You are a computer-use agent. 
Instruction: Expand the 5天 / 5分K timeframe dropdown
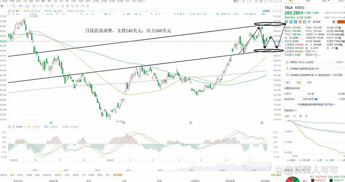click(138, 1)
